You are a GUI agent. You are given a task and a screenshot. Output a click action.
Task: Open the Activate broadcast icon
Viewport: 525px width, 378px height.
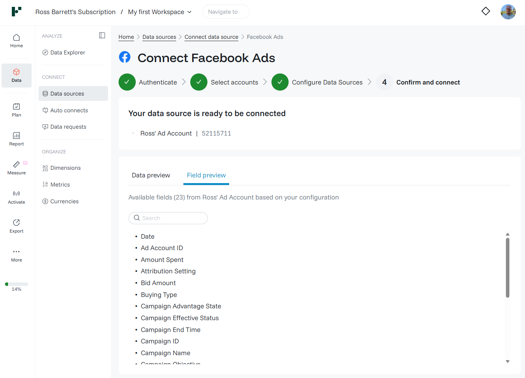[16, 193]
